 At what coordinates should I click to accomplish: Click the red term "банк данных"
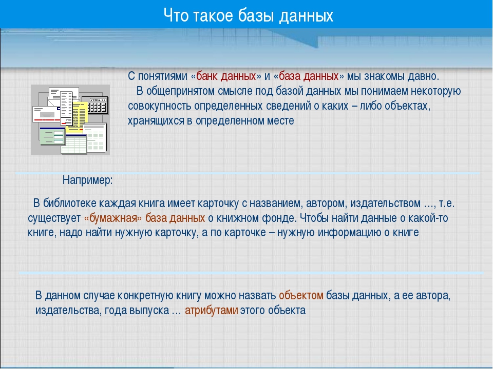[x=226, y=76]
